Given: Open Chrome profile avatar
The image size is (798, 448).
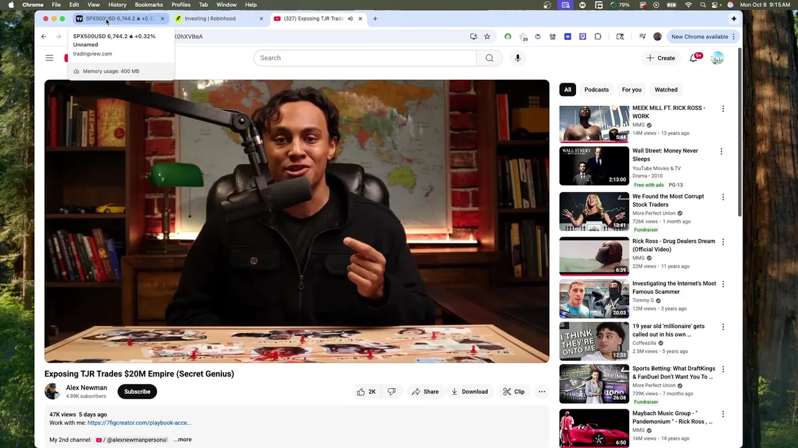Looking at the screenshot, I should (x=657, y=37).
